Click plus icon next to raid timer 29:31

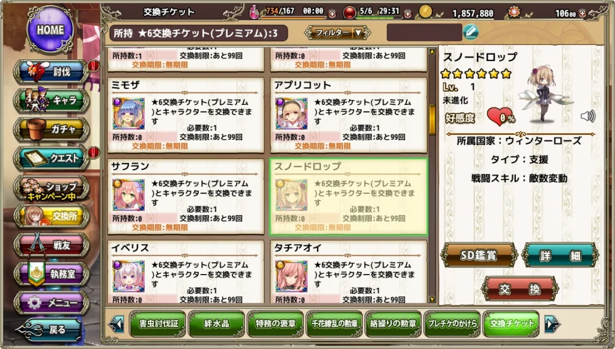click(408, 14)
